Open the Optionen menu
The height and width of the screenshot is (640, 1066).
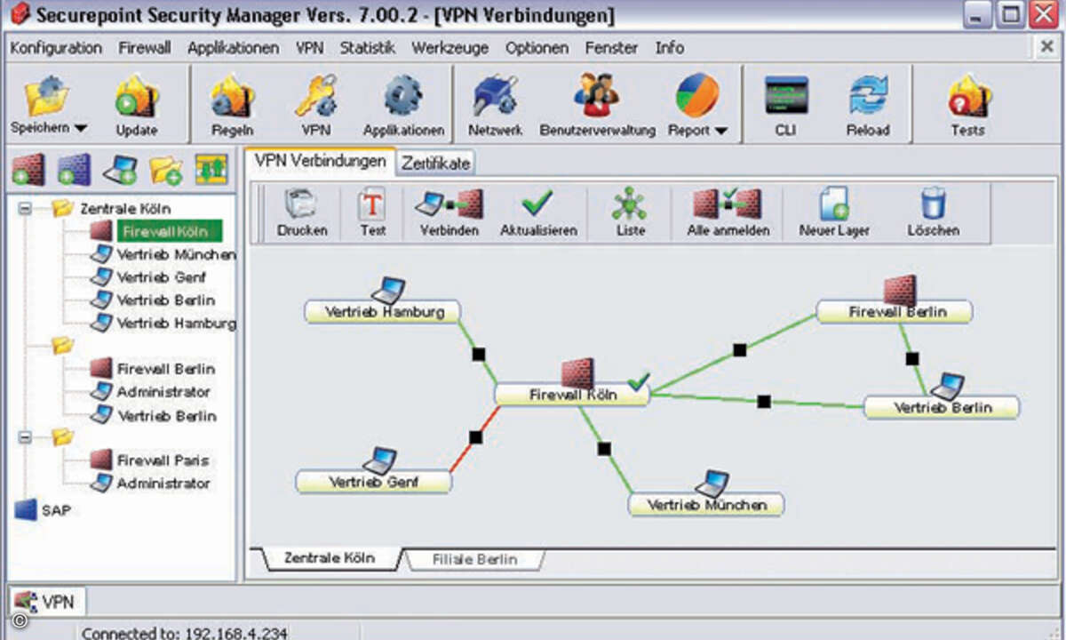(537, 47)
